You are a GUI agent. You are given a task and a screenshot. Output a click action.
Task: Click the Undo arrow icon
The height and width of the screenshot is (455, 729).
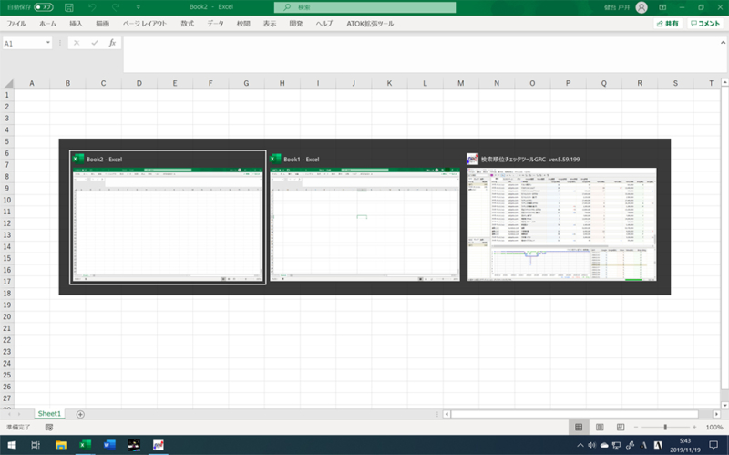(x=92, y=7)
